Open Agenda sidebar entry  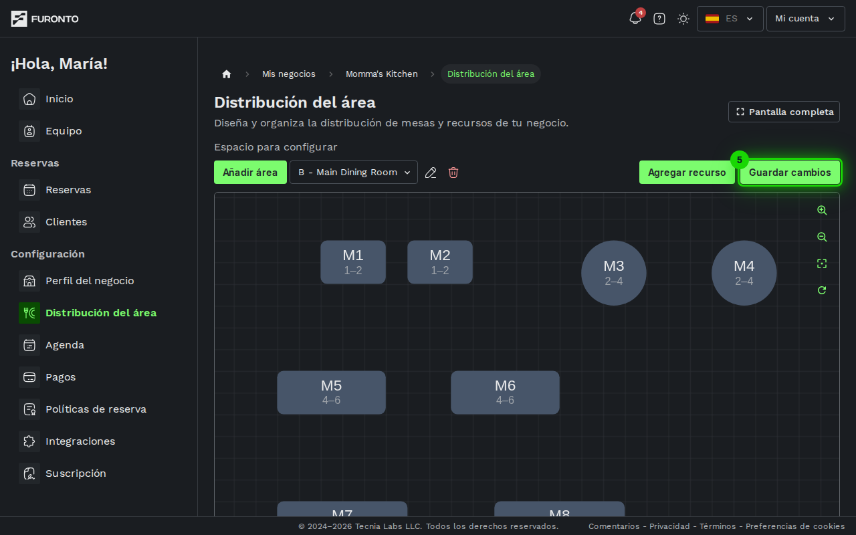click(65, 345)
